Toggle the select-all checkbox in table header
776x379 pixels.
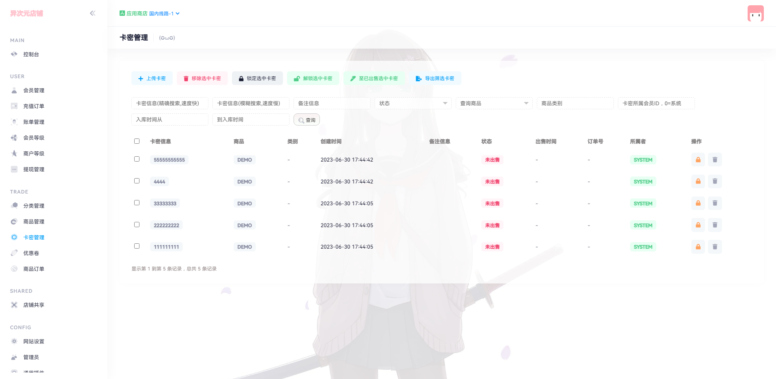[137, 141]
